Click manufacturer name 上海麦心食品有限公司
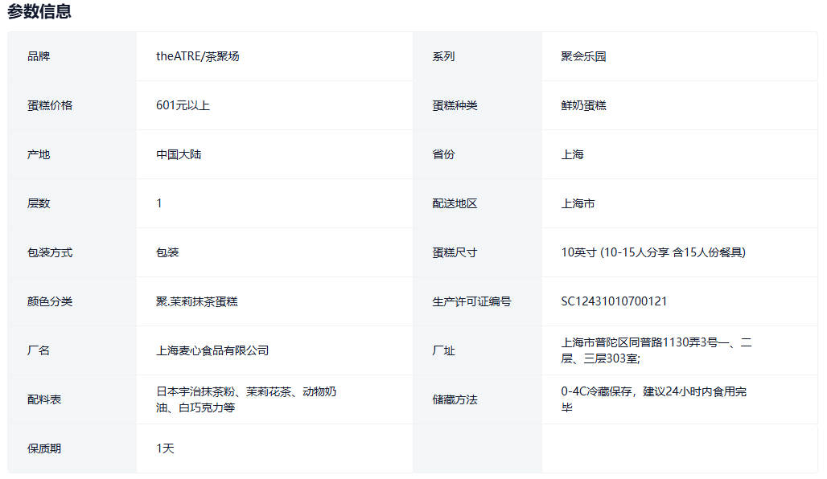This screenshot has width=827, height=479. [x=212, y=350]
